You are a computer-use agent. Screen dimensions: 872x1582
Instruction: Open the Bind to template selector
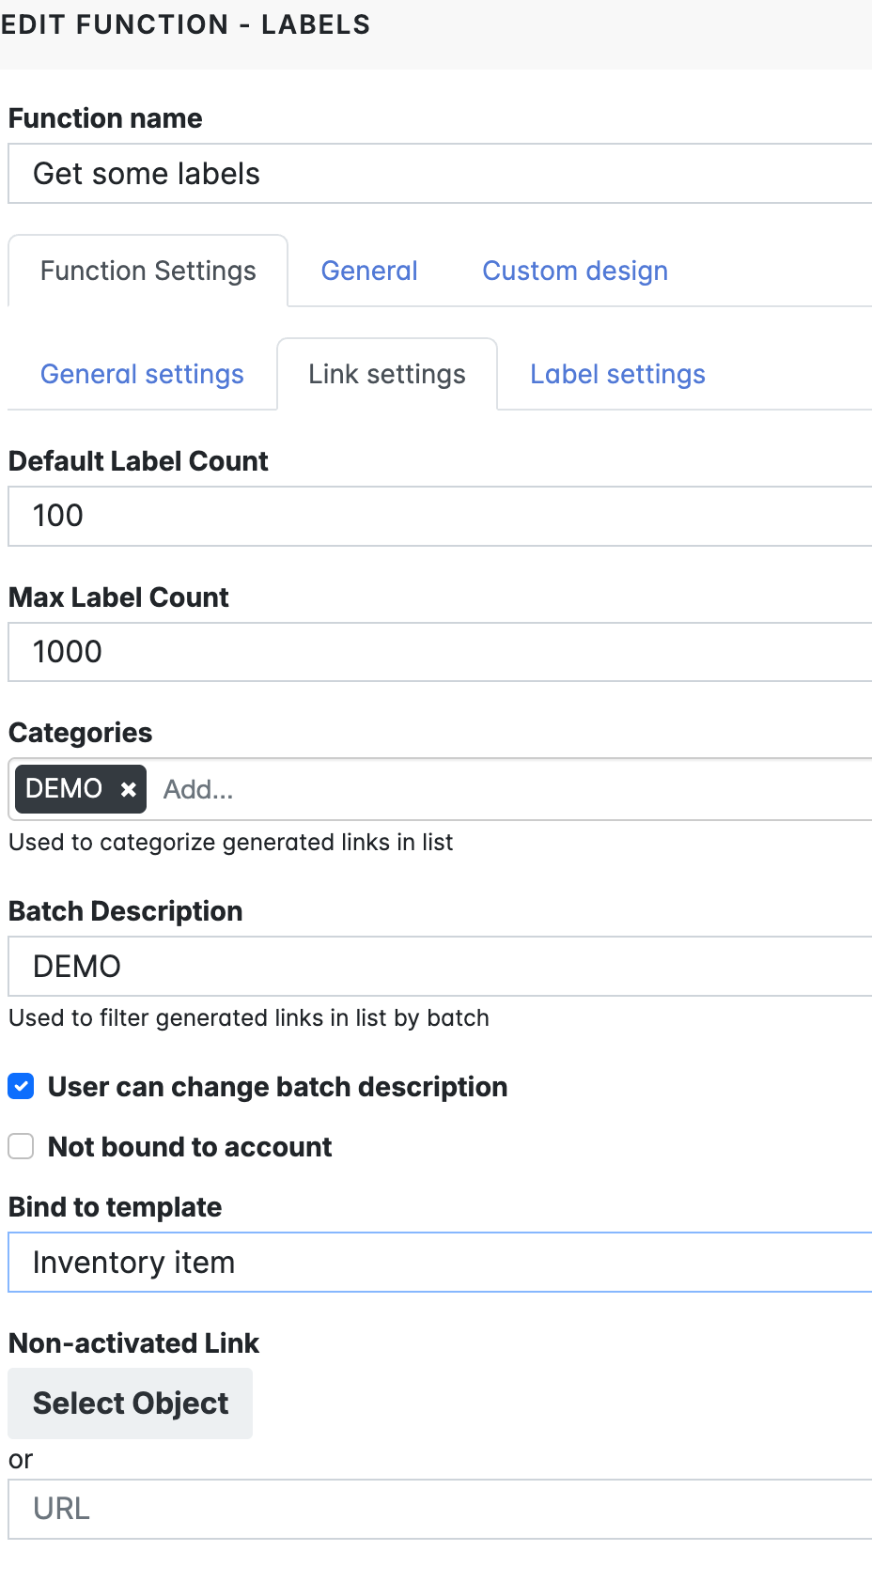440,1263
